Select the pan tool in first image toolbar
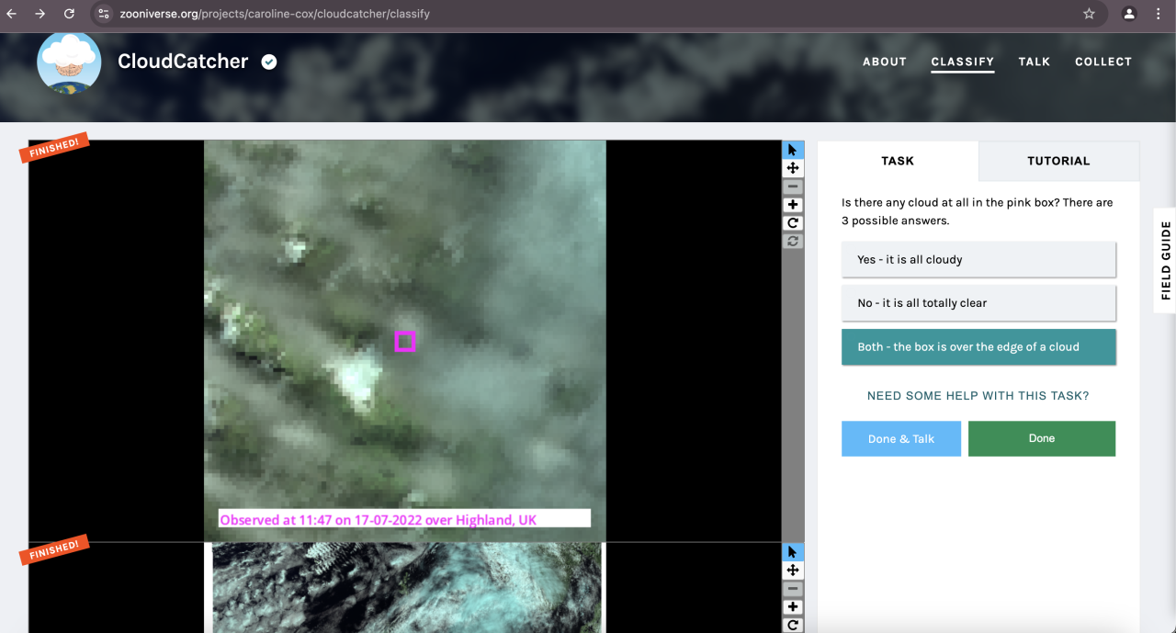The image size is (1176, 633). tap(793, 168)
